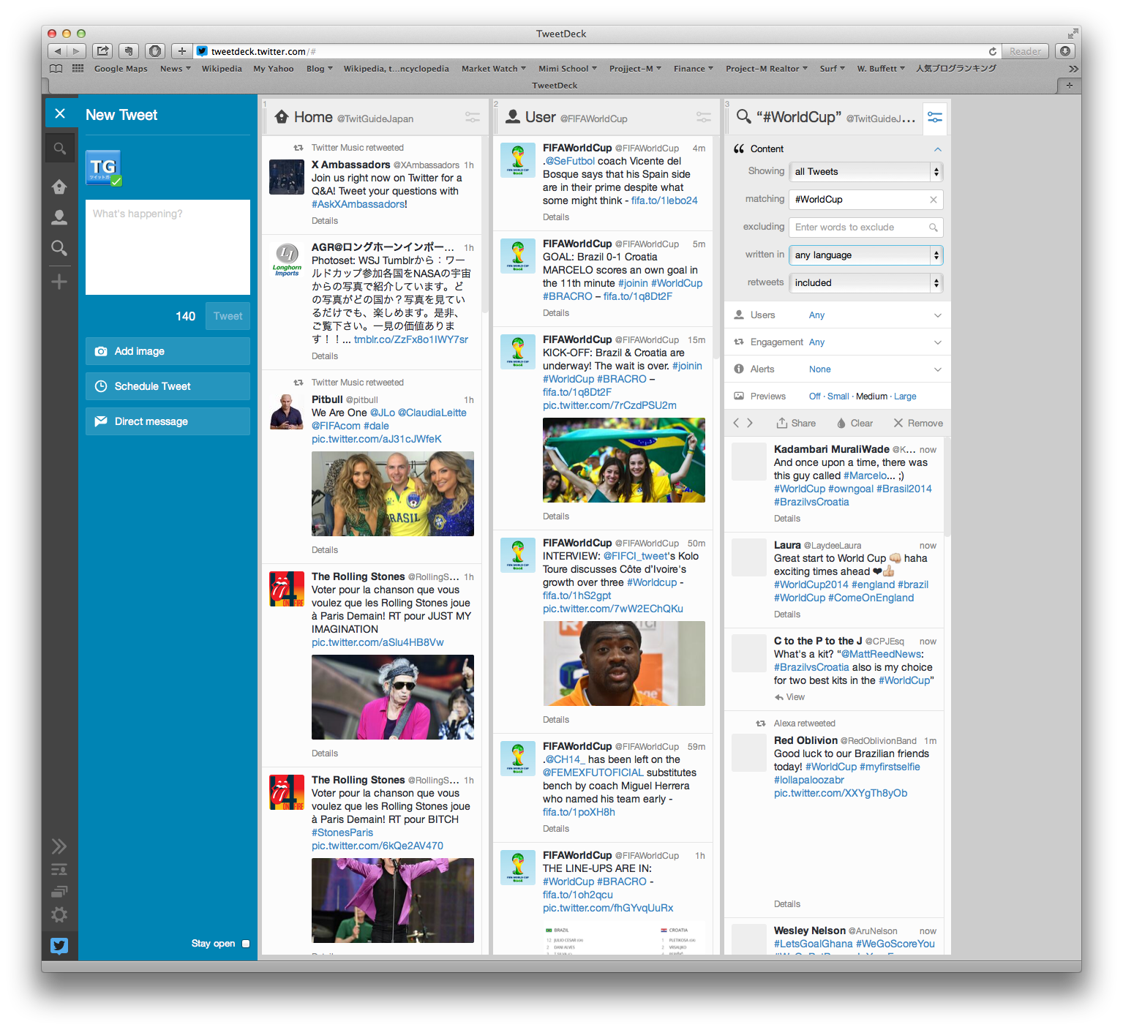1123x1030 pixels.
Task: Click Direct message button
Action: point(168,421)
